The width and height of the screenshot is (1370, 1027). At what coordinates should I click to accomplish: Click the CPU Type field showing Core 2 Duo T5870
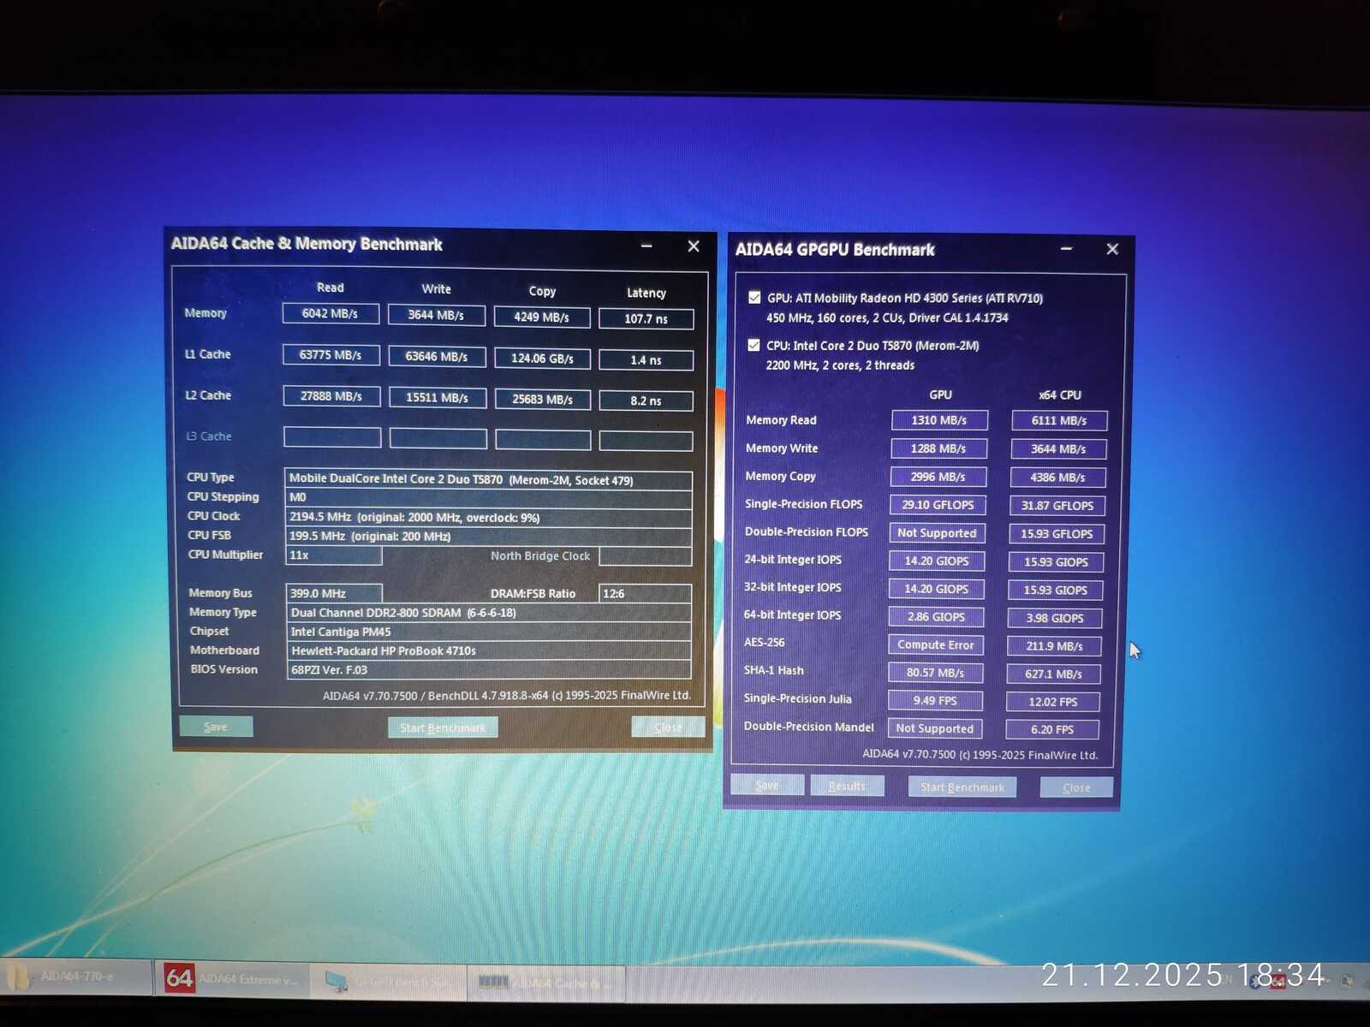click(489, 479)
